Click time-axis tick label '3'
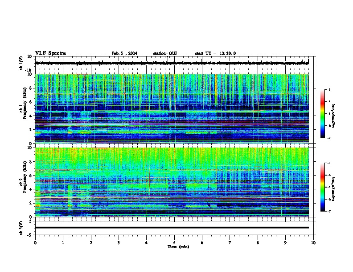 [119, 243]
